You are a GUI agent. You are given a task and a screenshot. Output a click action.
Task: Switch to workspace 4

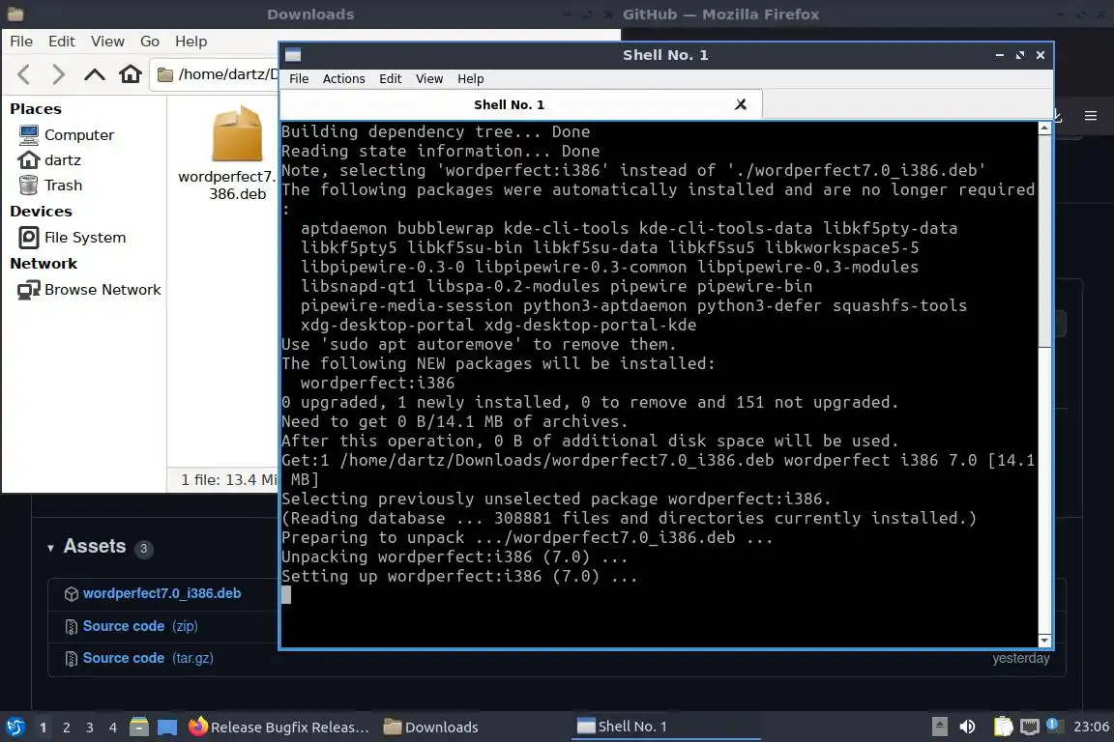[x=113, y=728]
